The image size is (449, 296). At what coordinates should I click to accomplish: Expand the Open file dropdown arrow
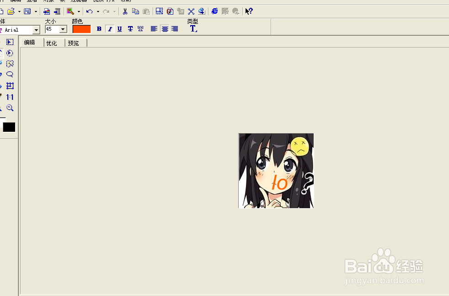coord(19,12)
